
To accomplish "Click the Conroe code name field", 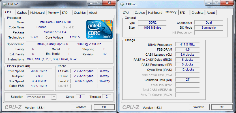I will pos(41,27).
